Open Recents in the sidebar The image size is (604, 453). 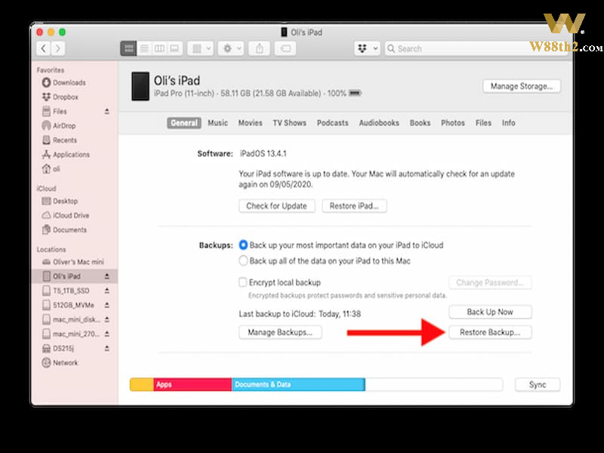coord(60,140)
